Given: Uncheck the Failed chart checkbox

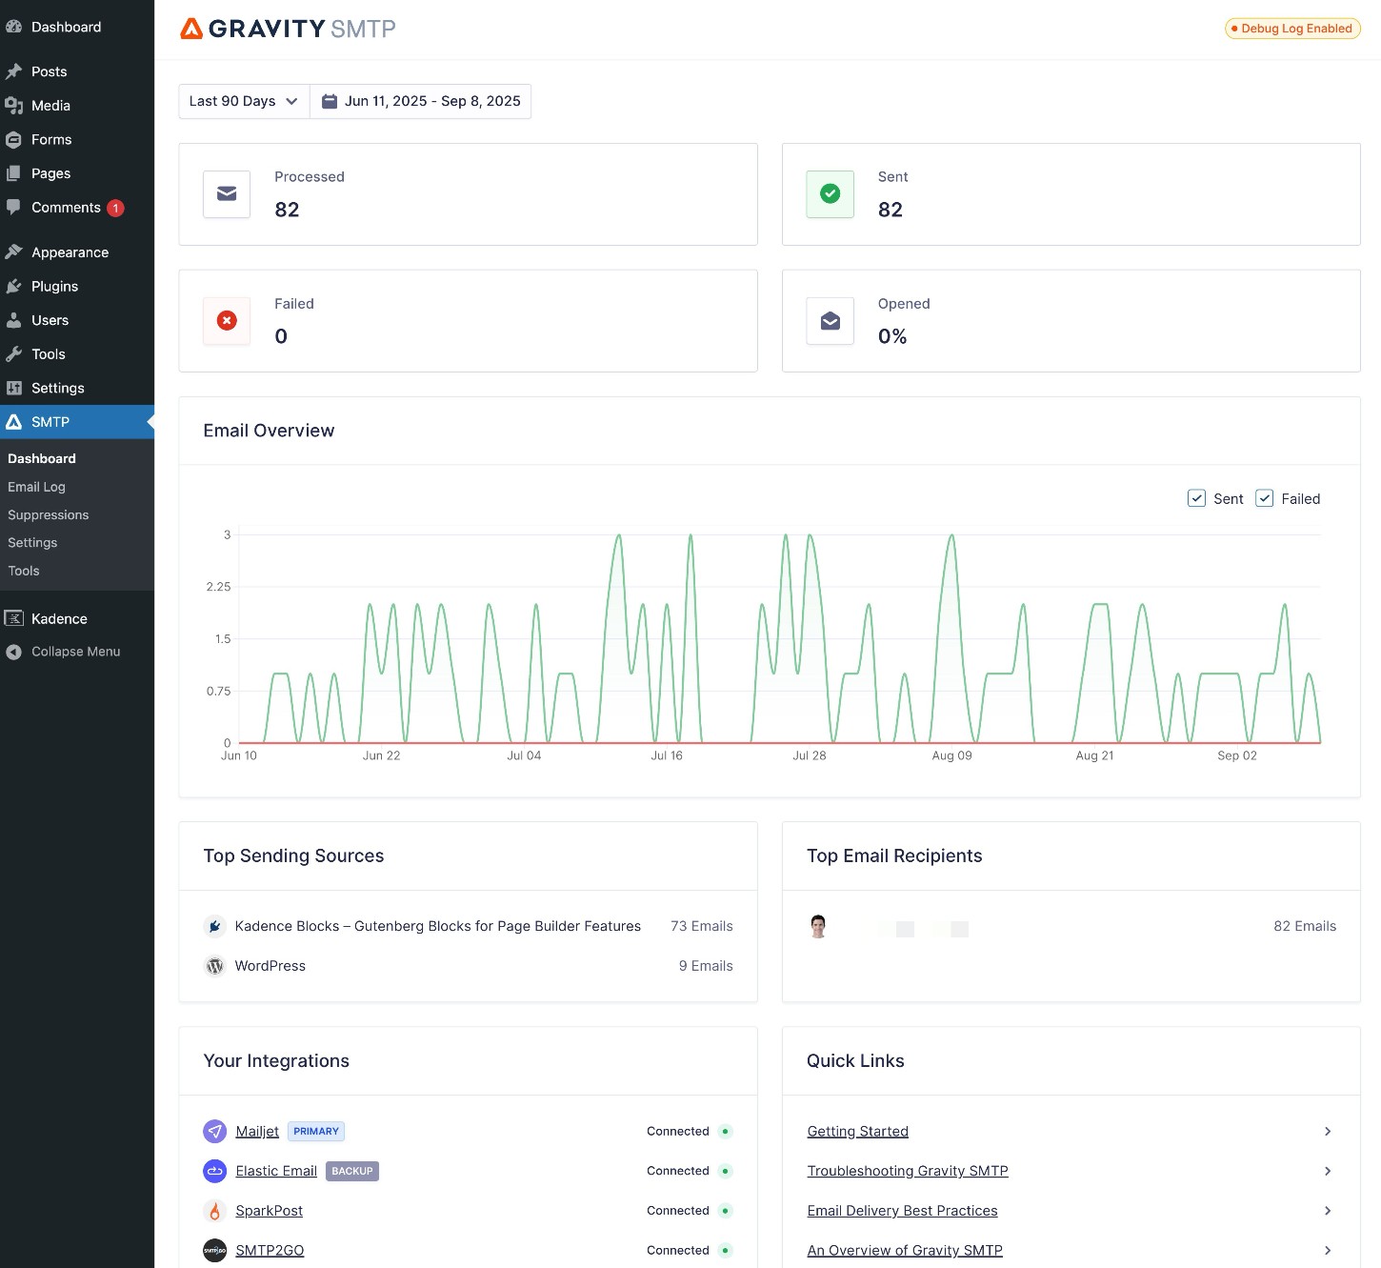Looking at the screenshot, I should pos(1265,498).
